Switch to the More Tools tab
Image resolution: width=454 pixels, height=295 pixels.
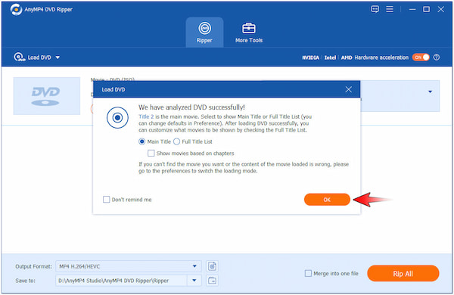pos(249,33)
